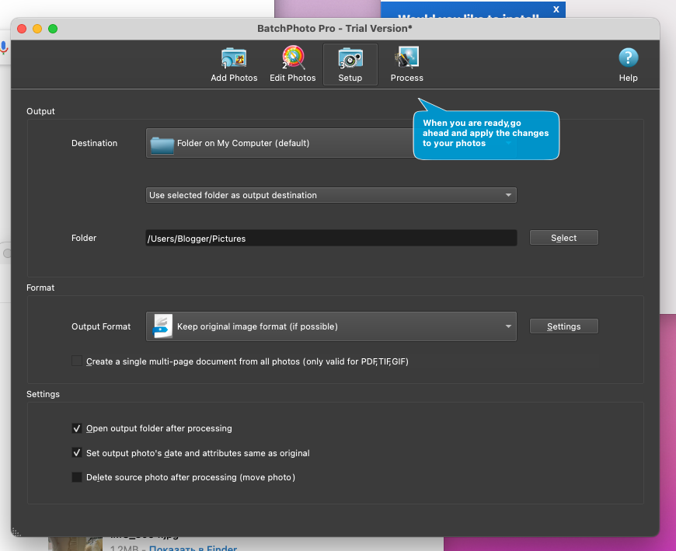Image resolution: width=676 pixels, height=551 pixels.
Task: Start the Process step
Action: pyautogui.click(x=406, y=65)
